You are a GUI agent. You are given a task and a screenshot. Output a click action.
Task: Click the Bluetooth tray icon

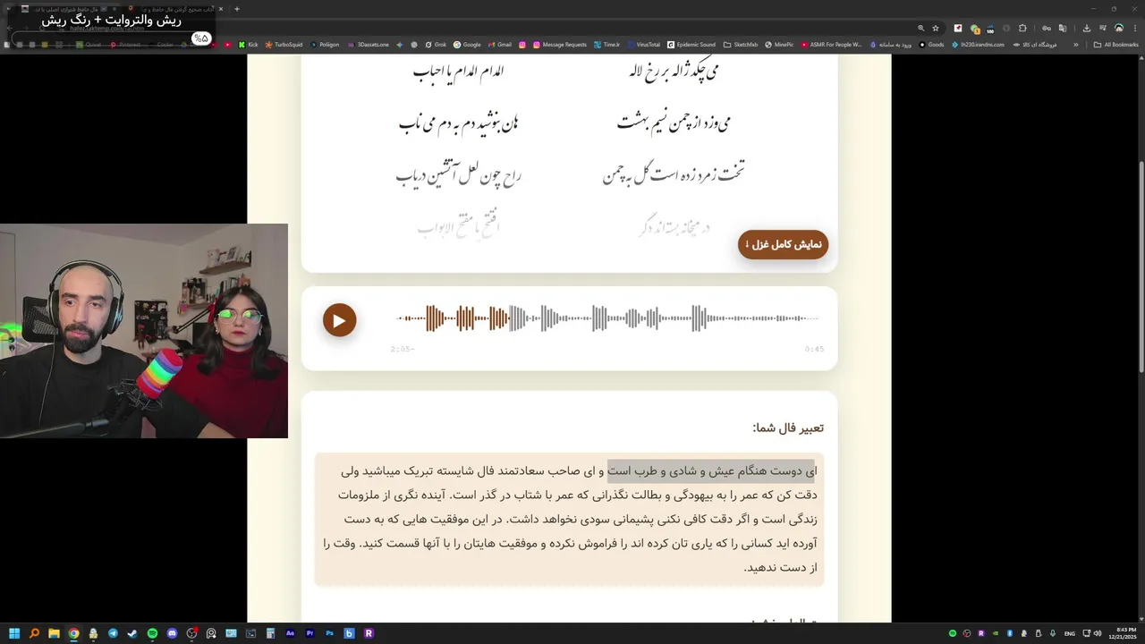click(x=1010, y=633)
